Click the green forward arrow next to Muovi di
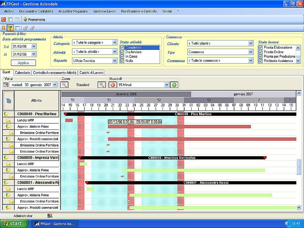304x228 pixels. [174, 85]
